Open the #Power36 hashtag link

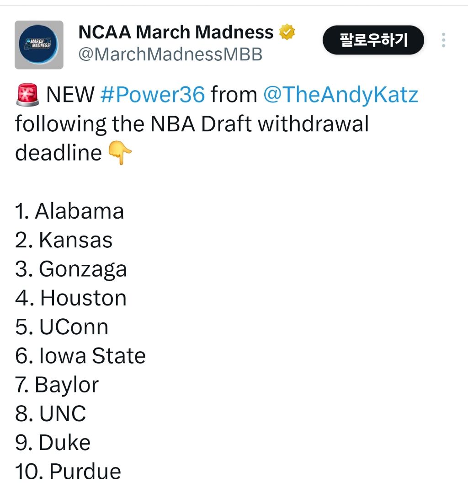coord(152,95)
